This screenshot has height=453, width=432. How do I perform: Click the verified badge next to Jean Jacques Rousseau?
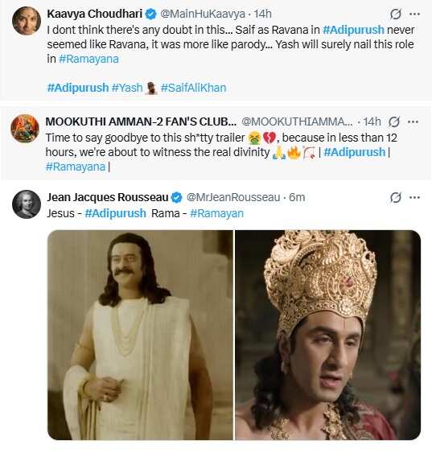[x=177, y=198]
